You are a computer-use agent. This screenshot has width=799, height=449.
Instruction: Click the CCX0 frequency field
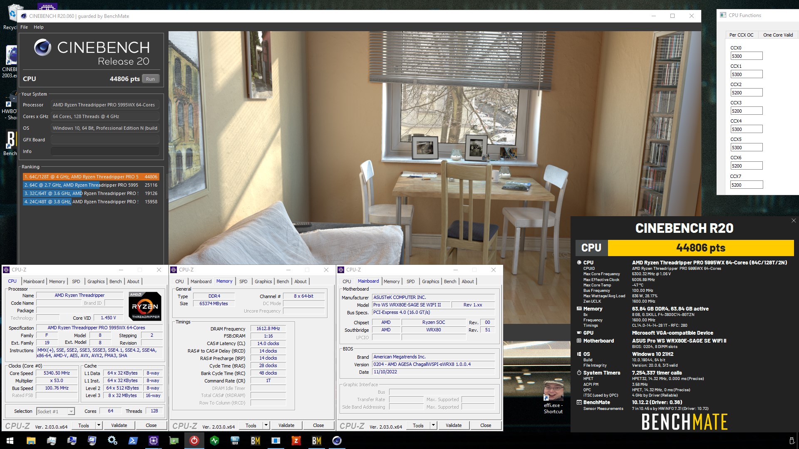[747, 56]
